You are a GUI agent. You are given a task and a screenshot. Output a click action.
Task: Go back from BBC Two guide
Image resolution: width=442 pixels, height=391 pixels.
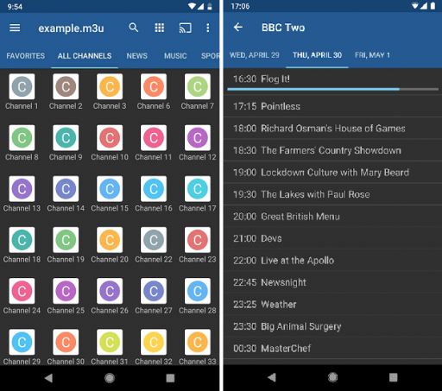click(x=238, y=28)
